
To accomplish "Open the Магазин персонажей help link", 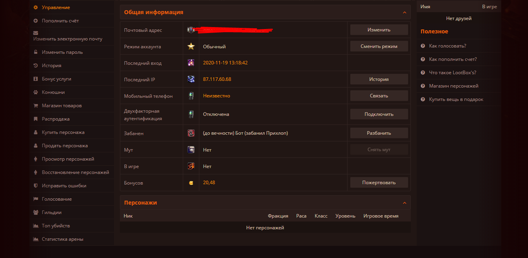I will pyautogui.click(x=454, y=86).
